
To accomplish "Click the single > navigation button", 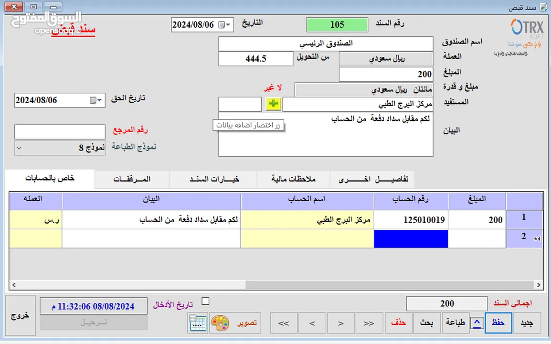I will [x=340, y=323].
